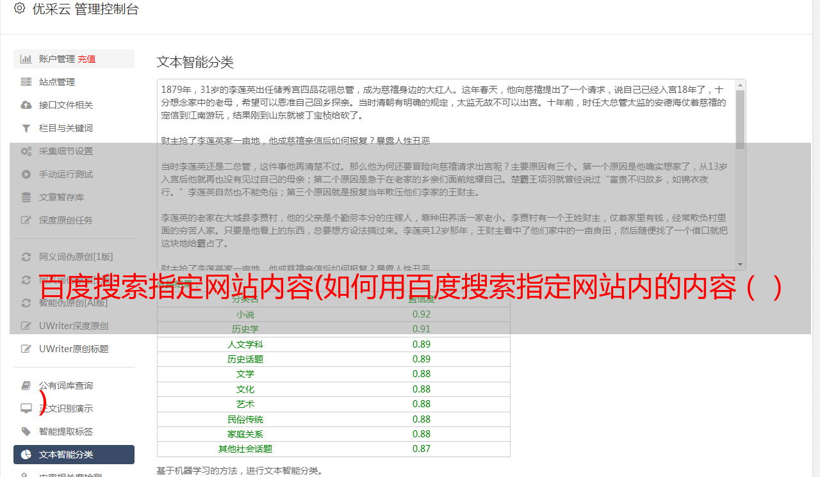Screen dimensions: 820x477
Task: Click the 文化 category cell
Action: [245, 389]
